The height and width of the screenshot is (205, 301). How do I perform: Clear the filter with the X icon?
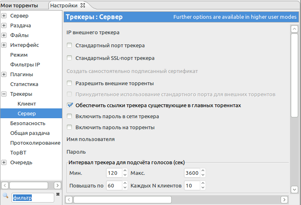[58, 194]
